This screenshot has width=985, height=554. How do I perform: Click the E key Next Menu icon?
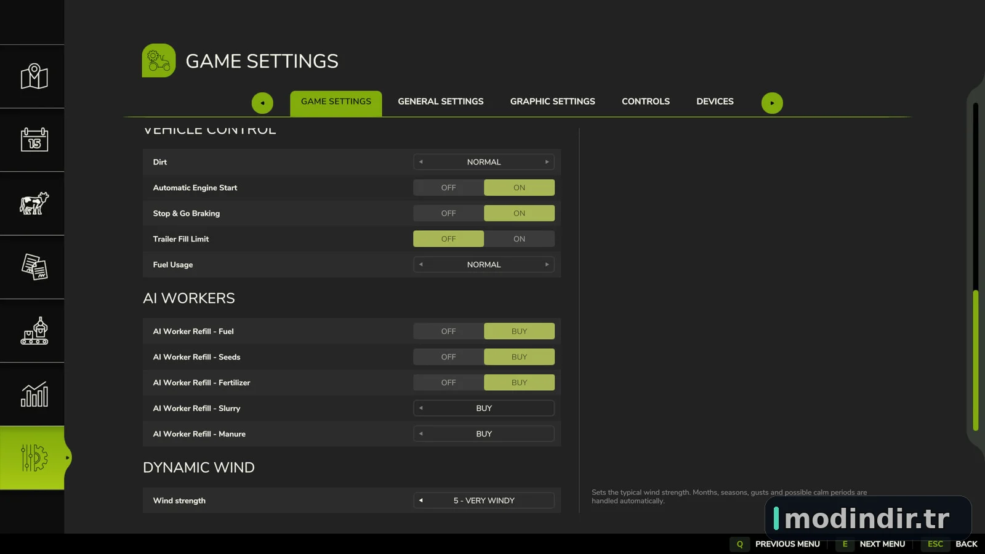pos(845,544)
